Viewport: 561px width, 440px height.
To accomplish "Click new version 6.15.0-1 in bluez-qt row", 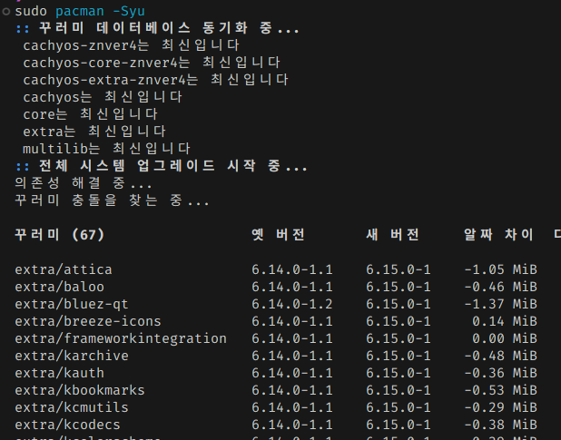I will 399,304.
